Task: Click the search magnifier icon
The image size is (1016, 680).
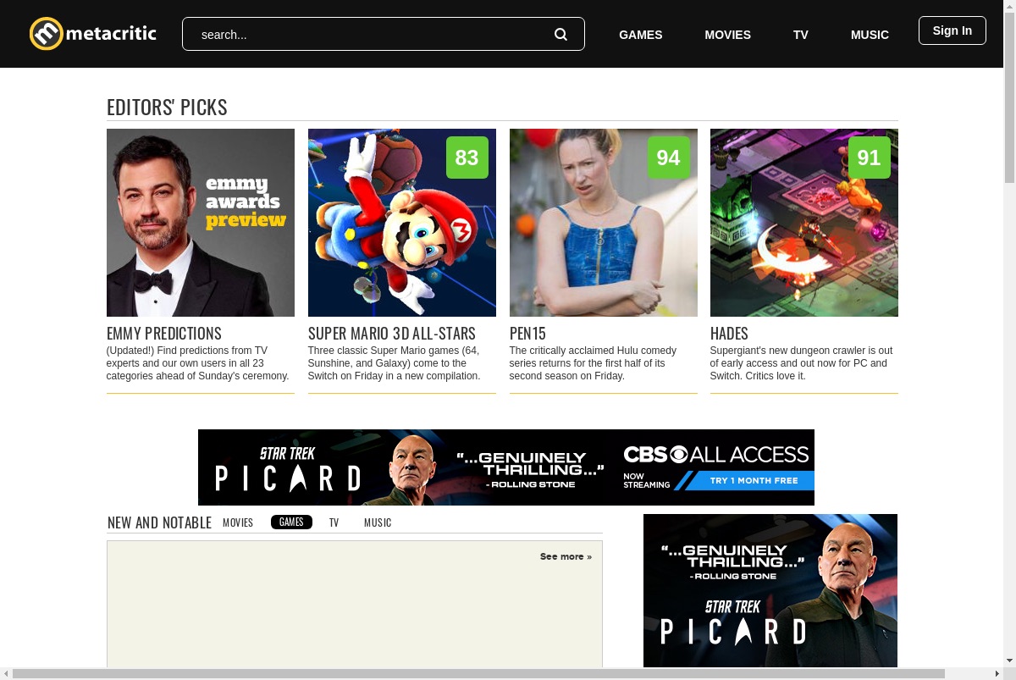Action: 560,34
